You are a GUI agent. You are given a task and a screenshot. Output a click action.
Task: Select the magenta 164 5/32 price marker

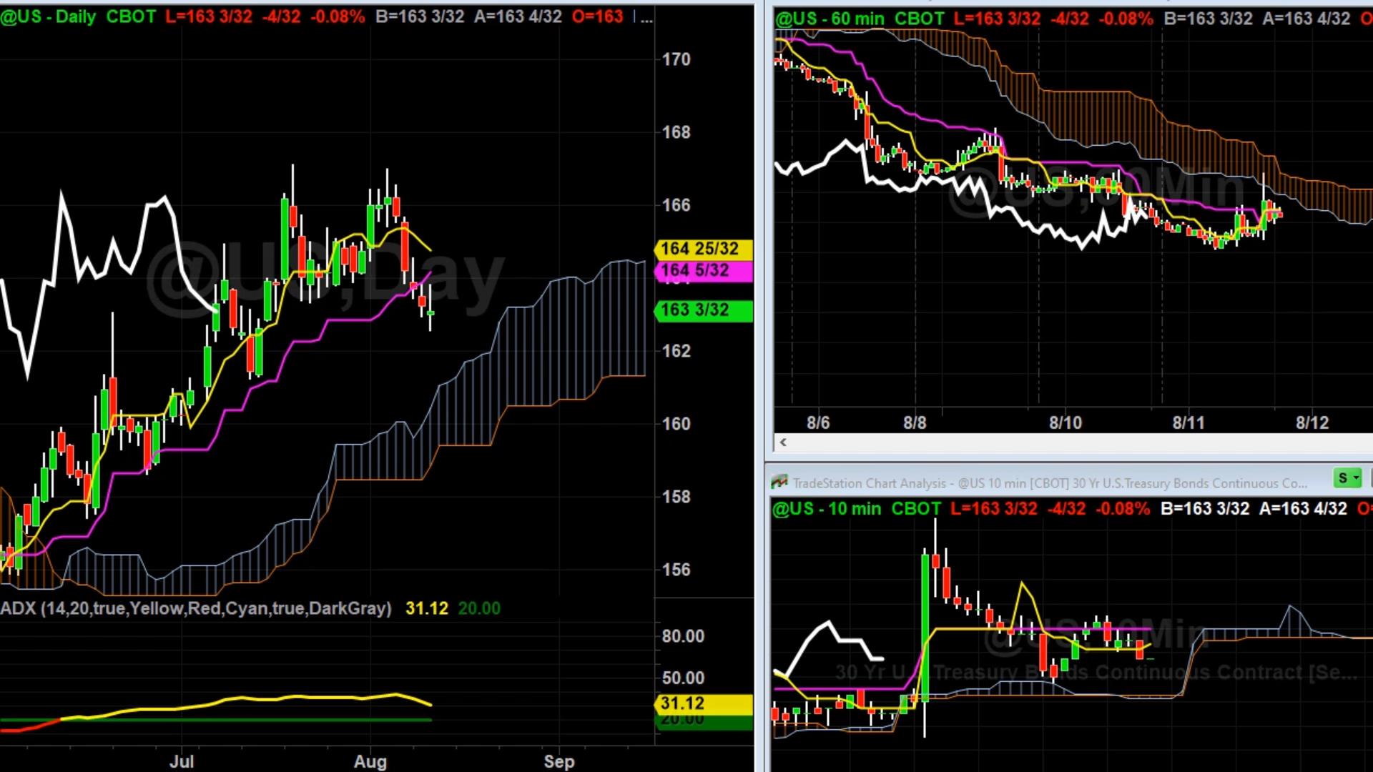click(x=703, y=270)
